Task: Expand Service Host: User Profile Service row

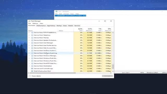Action: (x=29, y=45)
